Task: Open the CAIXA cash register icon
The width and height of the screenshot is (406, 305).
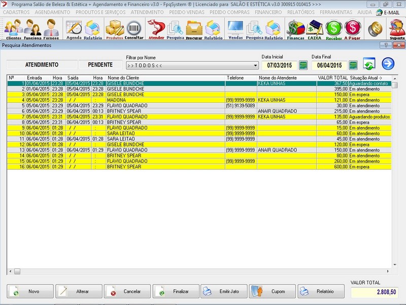Action: point(315,29)
